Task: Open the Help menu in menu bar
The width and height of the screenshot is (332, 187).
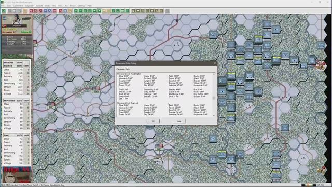Action: coord(90,6)
